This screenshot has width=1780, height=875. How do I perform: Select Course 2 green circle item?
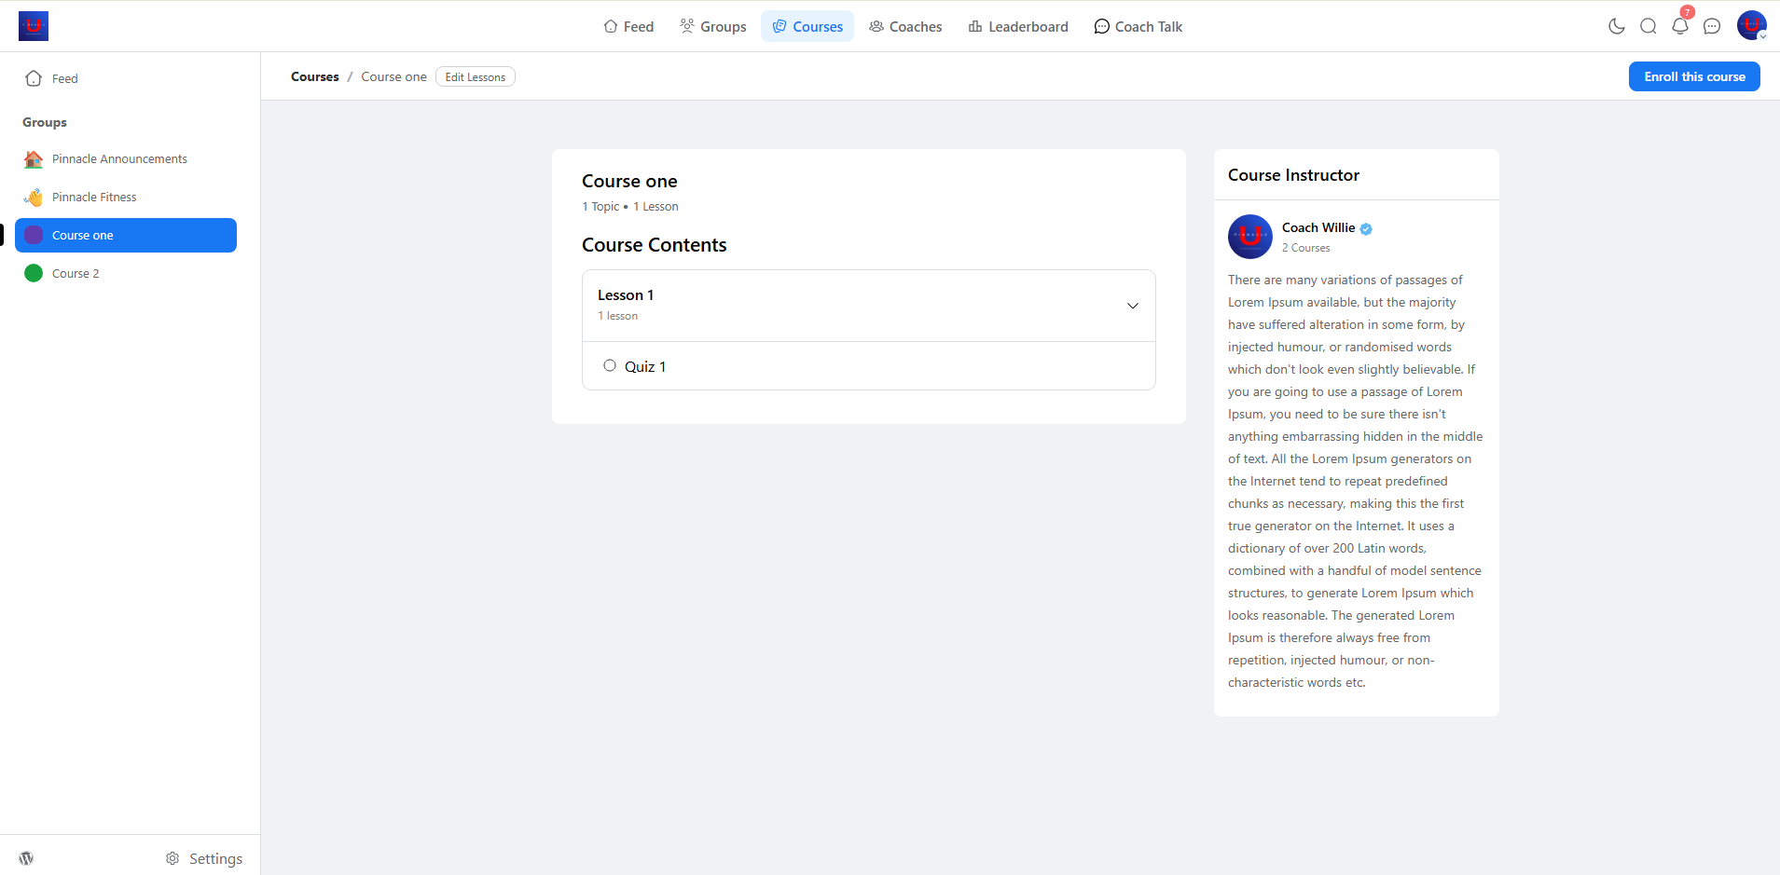(34, 273)
